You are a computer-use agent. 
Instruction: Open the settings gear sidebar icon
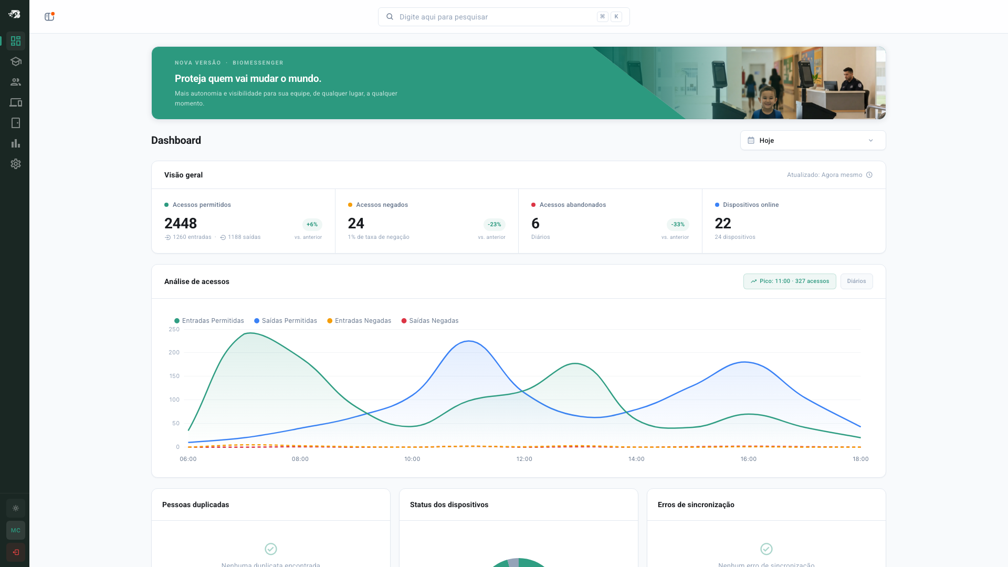click(16, 164)
